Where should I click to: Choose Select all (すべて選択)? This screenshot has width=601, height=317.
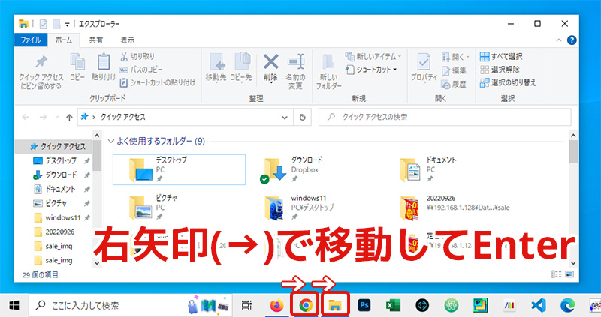[501, 57]
